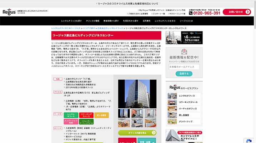Open レンタルオフィスを学ぶ menu item

[165, 21]
